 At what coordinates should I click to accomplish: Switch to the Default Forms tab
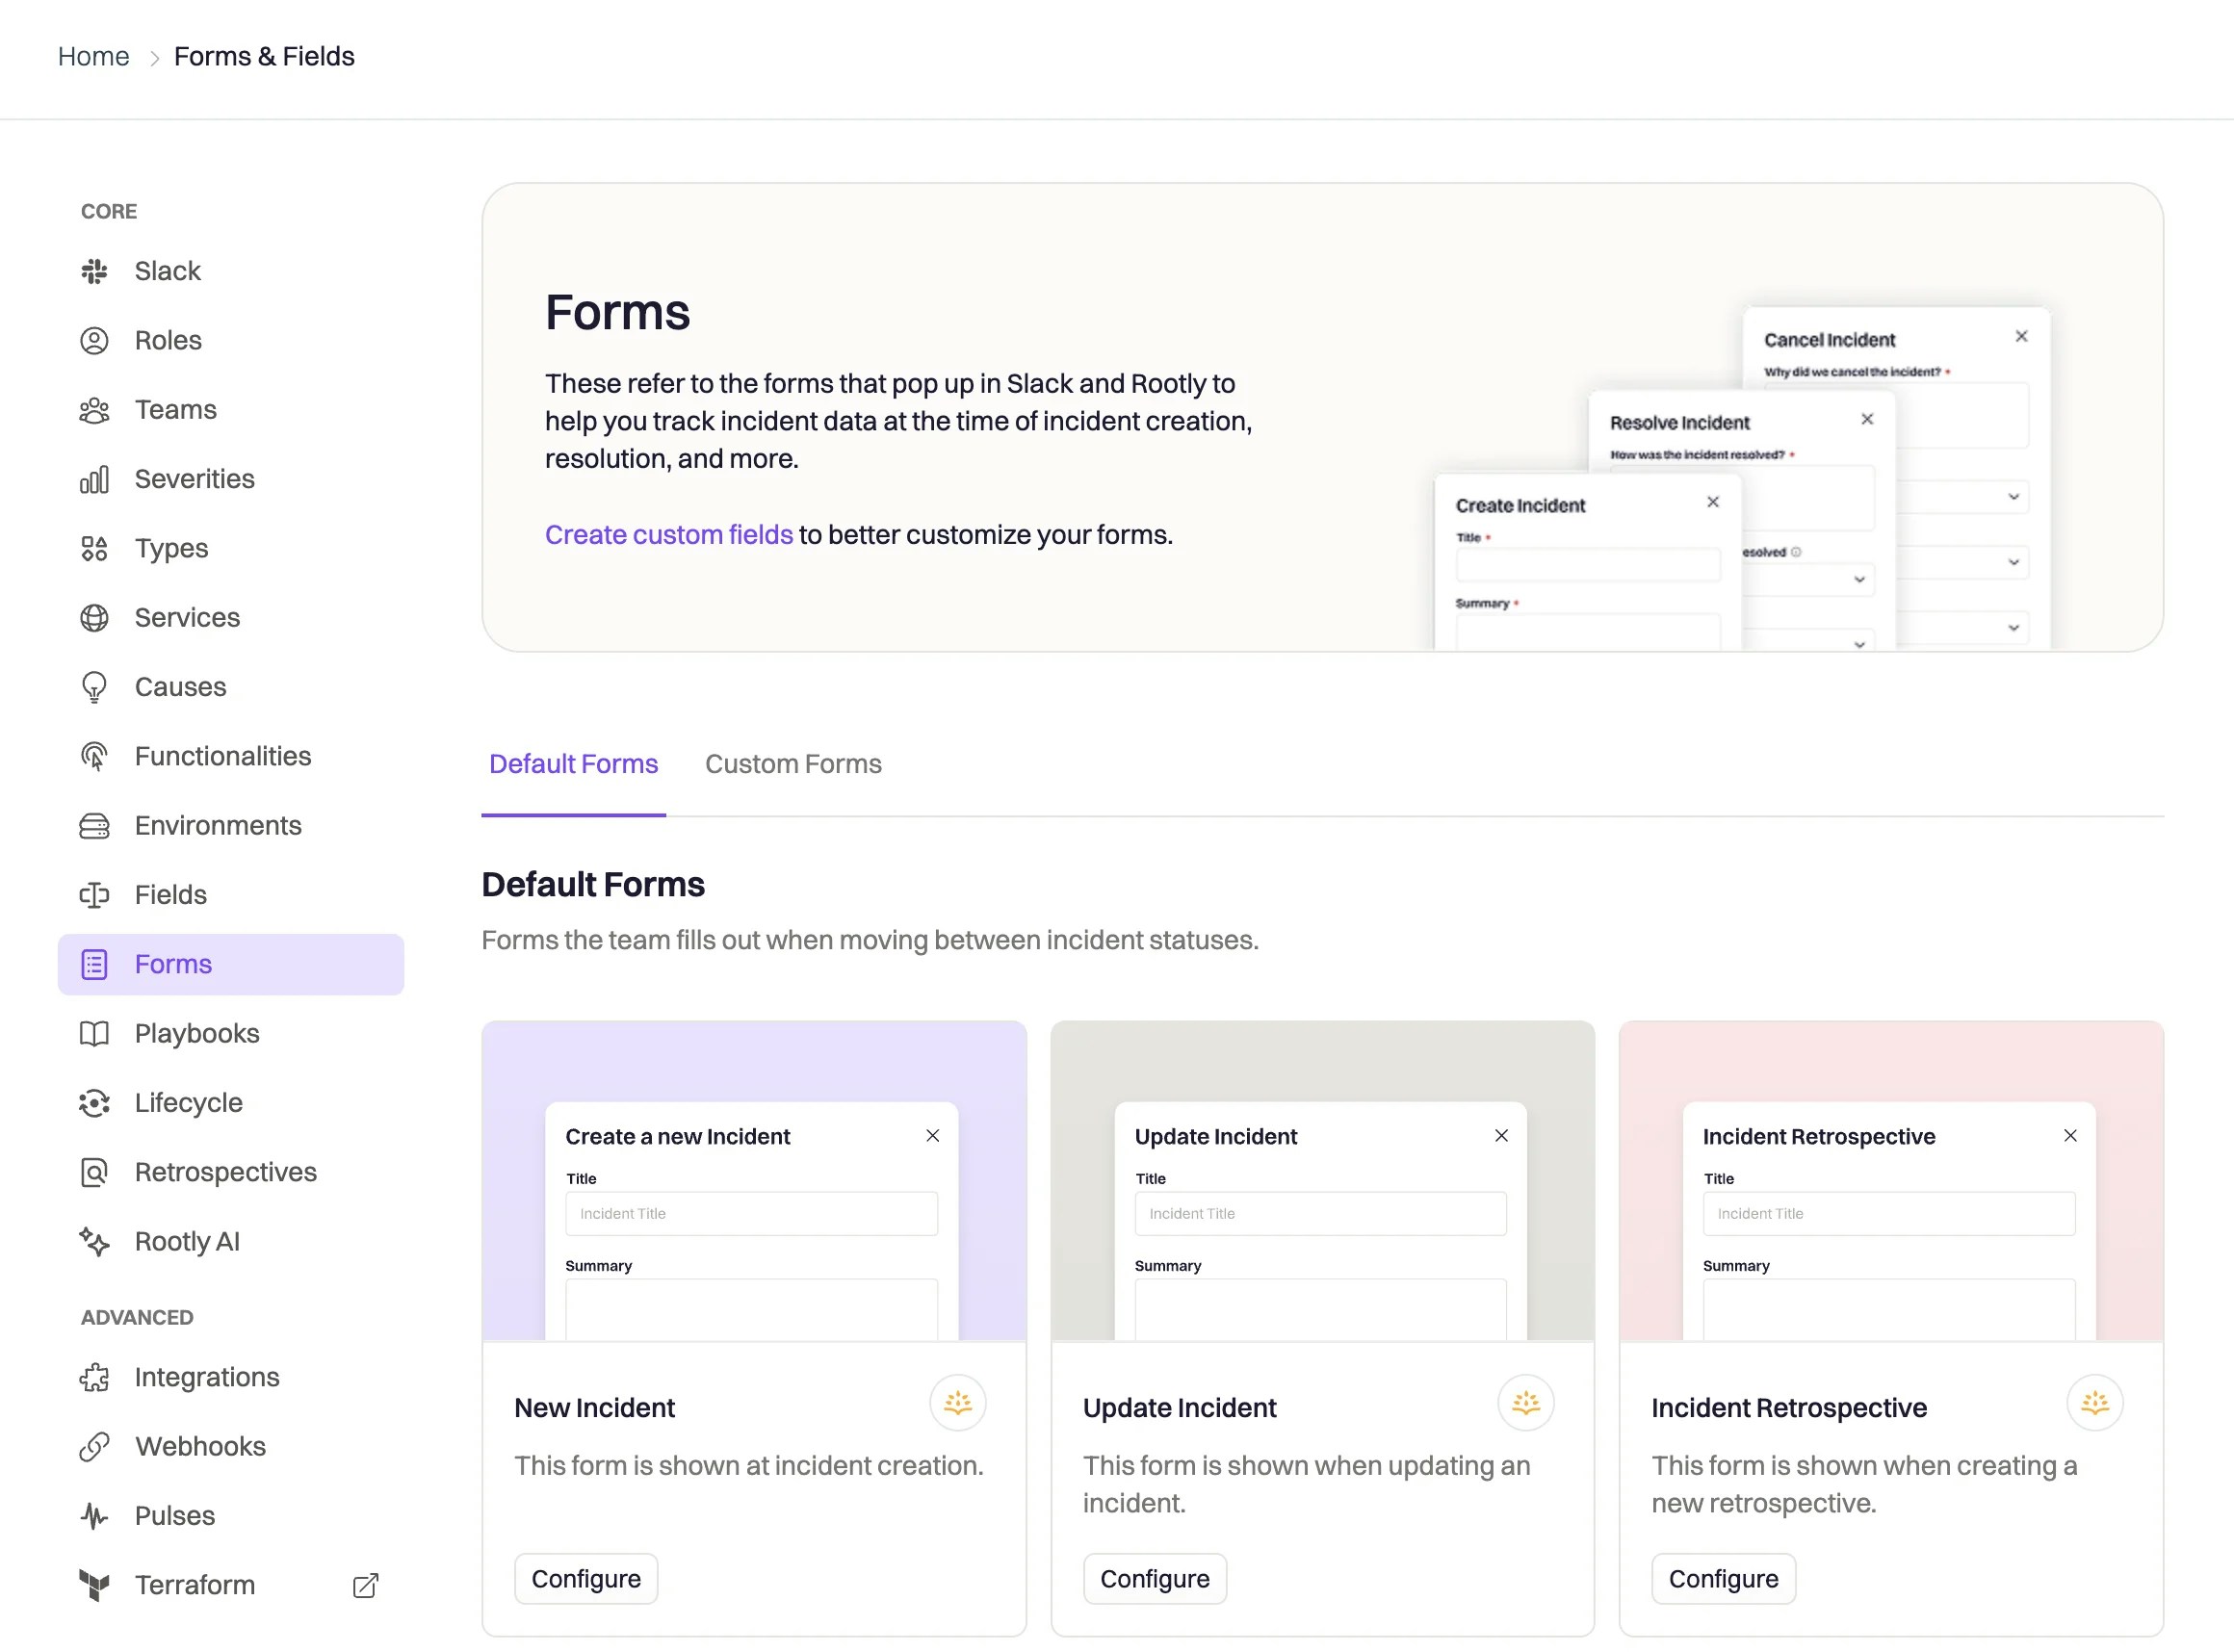[574, 764]
